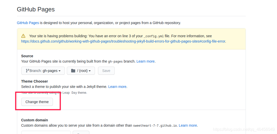
Task: Click the yellow warning triangle icon
Action: pyautogui.click(x=23, y=36)
